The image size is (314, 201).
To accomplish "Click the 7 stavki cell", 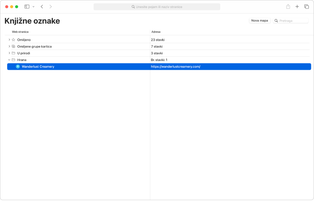I will coord(156,47).
